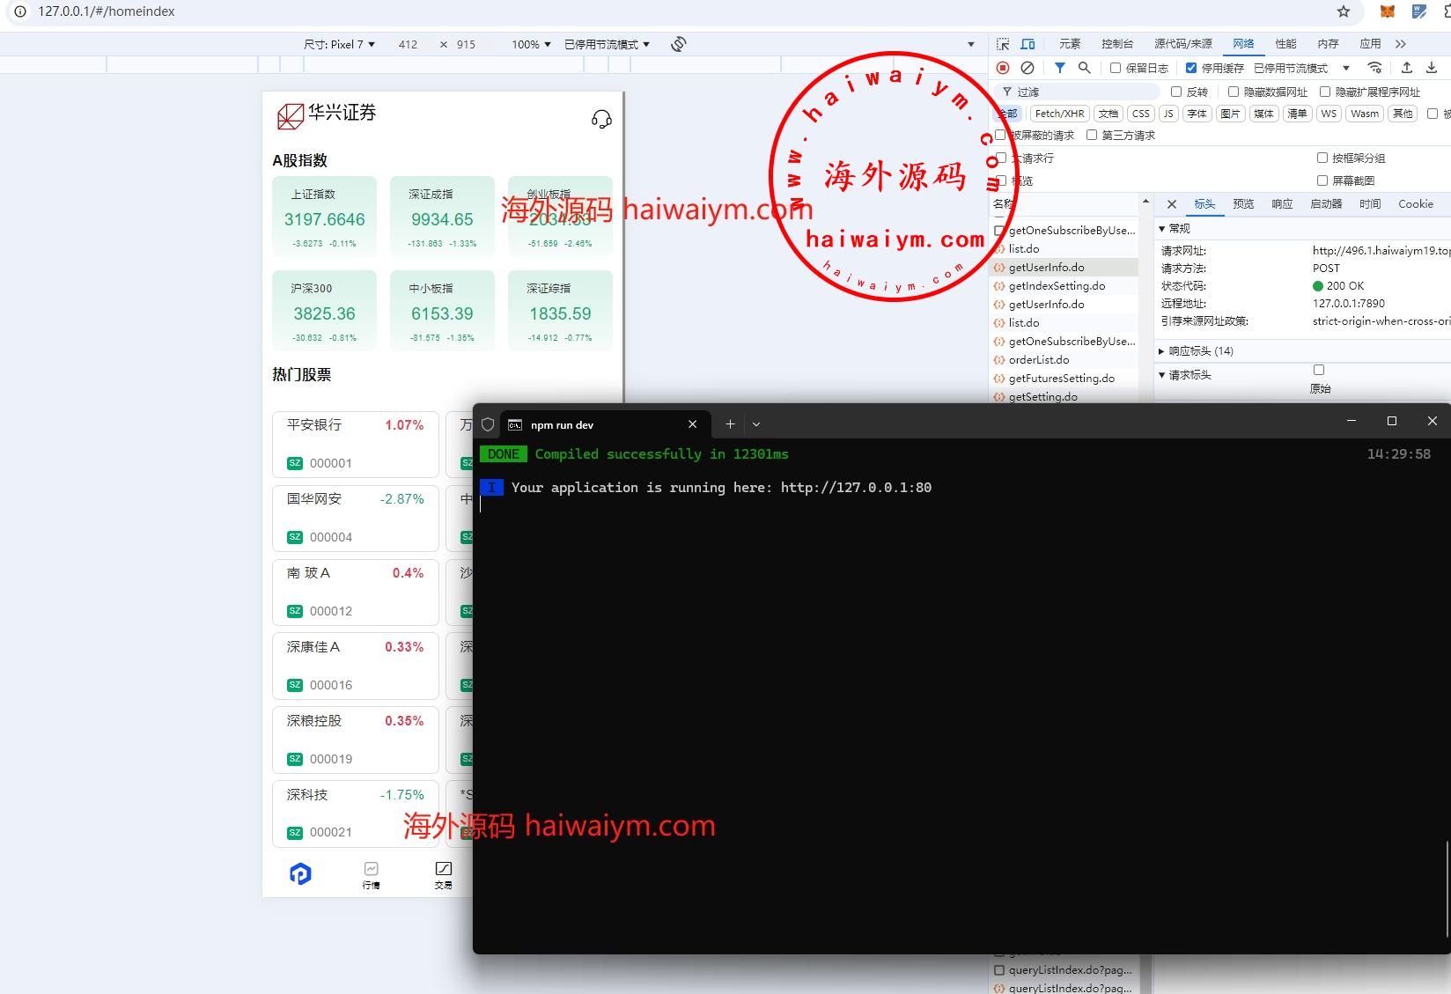Switch to the 控制台 DevTools tab
This screenshot has width=1451, height=994.
[x=1116, y=44]
